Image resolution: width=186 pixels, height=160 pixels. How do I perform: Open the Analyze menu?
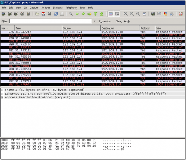(46, 8)
